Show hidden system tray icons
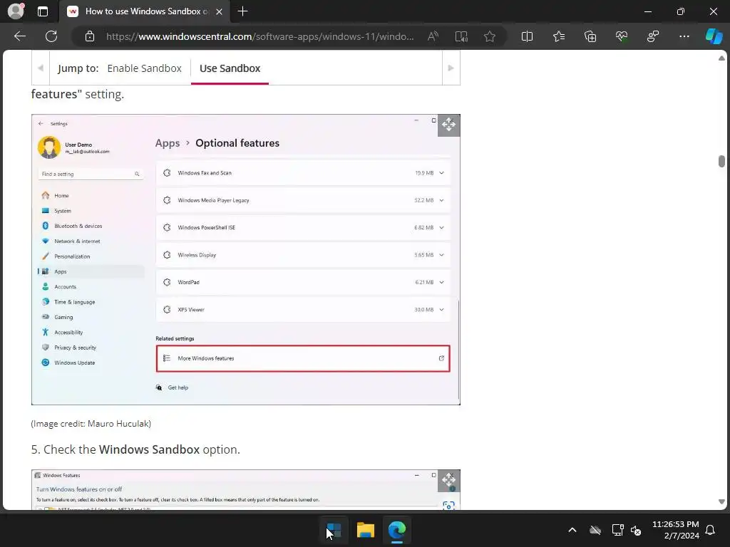The width and height of the screenshot is (730, 547). click(572, 530)
